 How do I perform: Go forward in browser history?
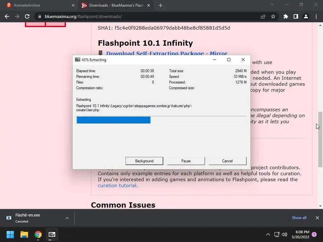(17, 16)
